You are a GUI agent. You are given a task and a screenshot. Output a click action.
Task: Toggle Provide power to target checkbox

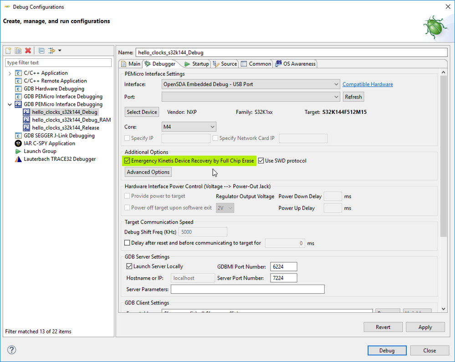click(127, 196)
